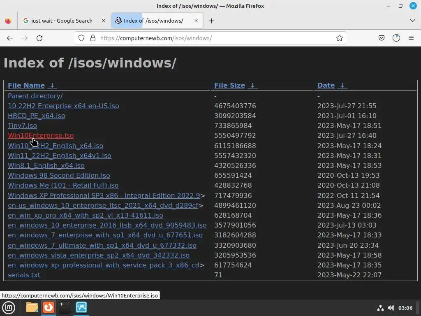Click Win10Enterprise.iso link
Viewport: 421px width, 316px height.
tap(41, 136)
